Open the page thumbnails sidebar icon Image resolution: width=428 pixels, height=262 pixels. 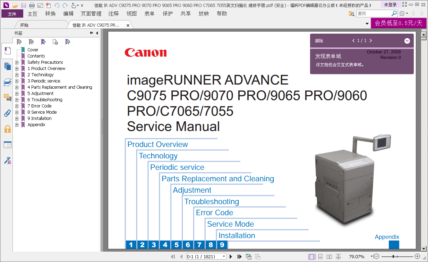7,66
